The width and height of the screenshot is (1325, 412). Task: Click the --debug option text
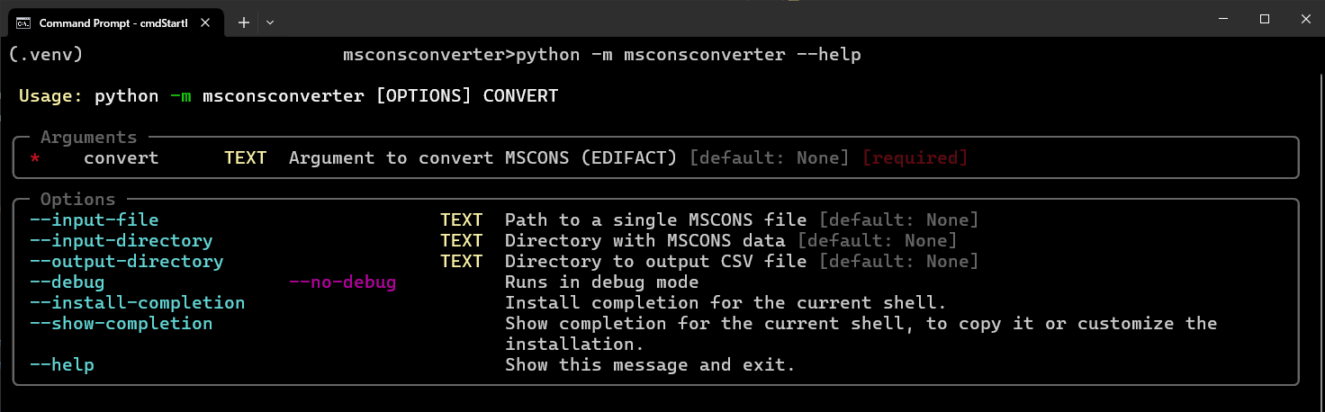coord(67,282)
